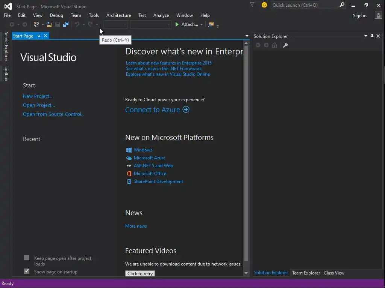Screen dimensions: 385x288
Task: Open the document tab list dropdown
Action: [x=247, y=36]
